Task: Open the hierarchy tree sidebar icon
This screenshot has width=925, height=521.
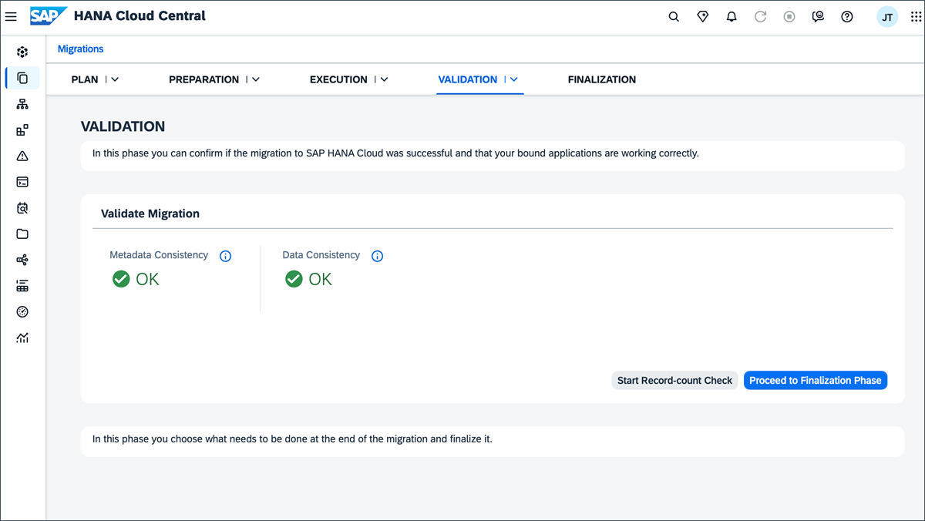Action: click(22, 104)
